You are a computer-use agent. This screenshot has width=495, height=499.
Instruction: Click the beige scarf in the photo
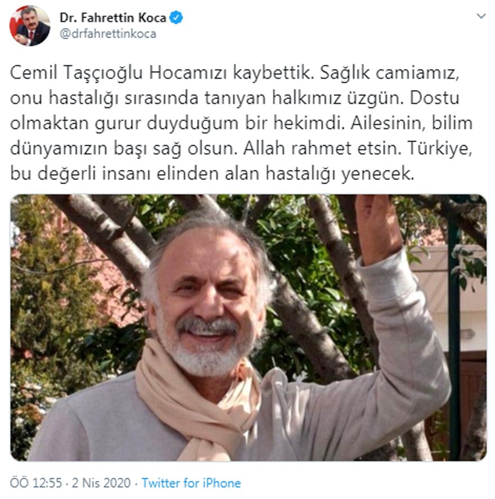point(199,401)
